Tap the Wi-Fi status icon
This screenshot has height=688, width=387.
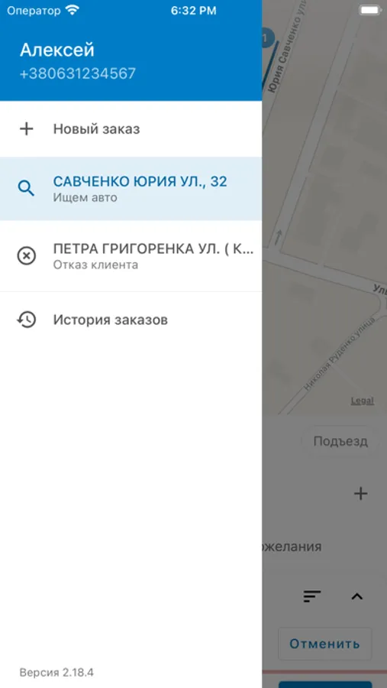72,11
